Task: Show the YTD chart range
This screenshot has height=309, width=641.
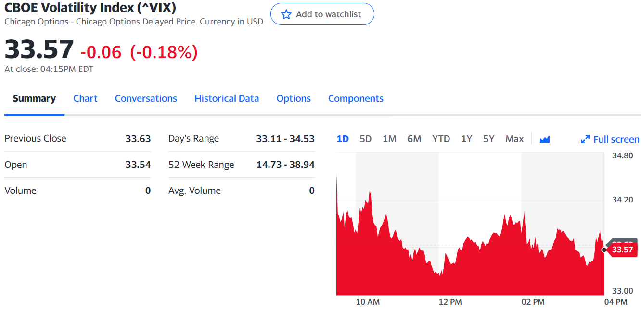Action: click(441, 139)
